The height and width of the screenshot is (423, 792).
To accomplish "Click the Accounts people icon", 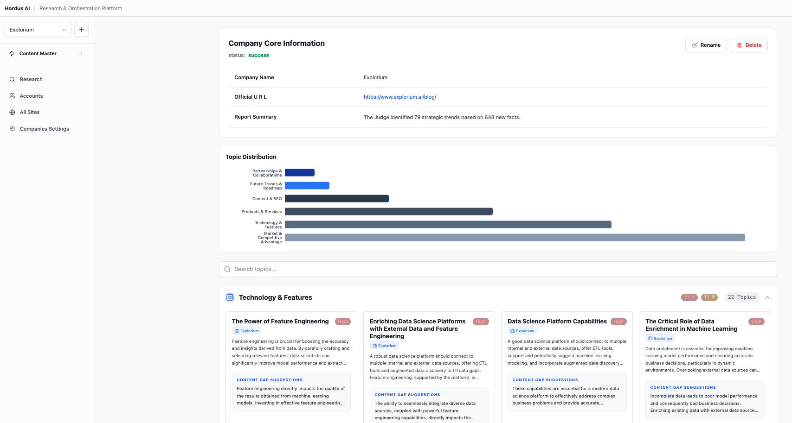I will pyautogui.click(x=13, y=96).
